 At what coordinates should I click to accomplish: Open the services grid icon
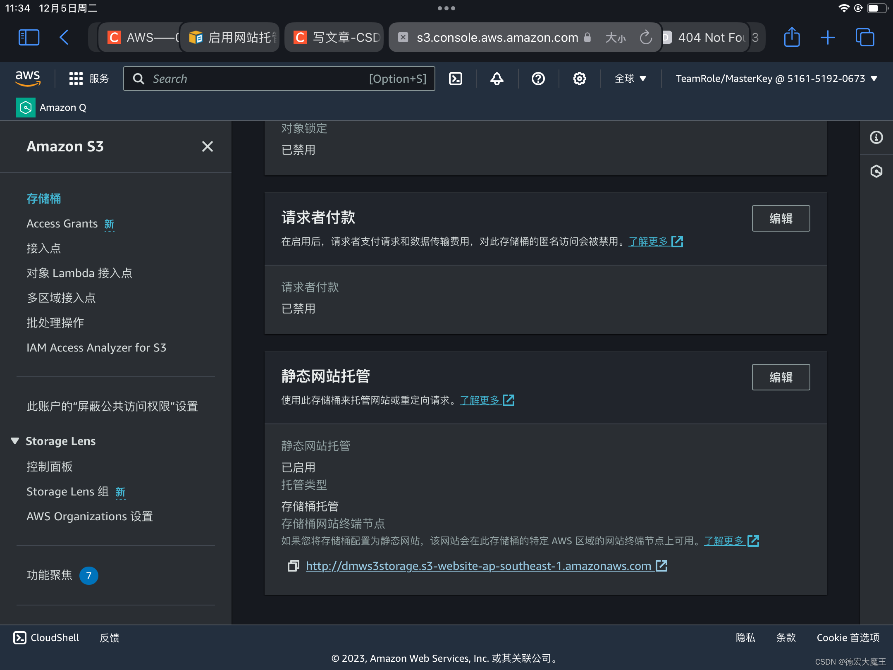point(76,79)
